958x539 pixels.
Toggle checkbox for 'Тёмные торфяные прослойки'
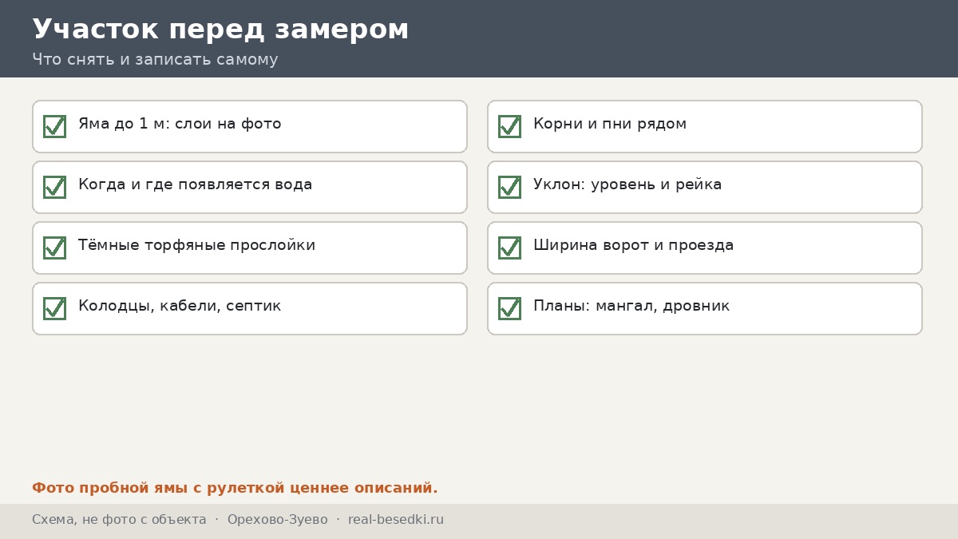(x=54, y=248)
